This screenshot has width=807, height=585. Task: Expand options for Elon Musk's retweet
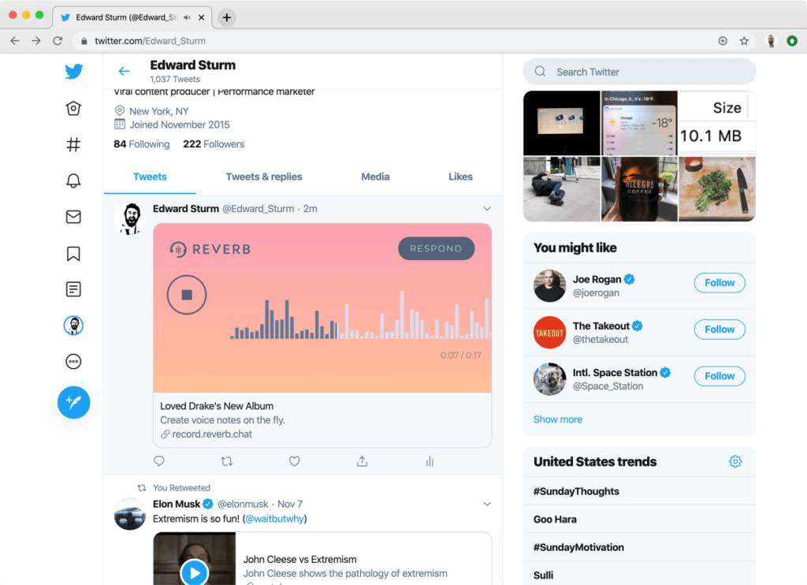[487, 504]
